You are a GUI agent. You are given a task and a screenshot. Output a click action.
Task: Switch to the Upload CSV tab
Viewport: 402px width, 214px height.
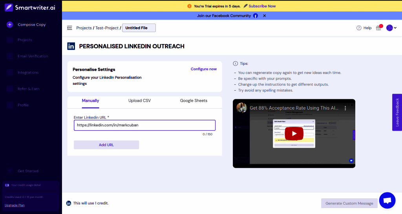click(x=139, y=101)
